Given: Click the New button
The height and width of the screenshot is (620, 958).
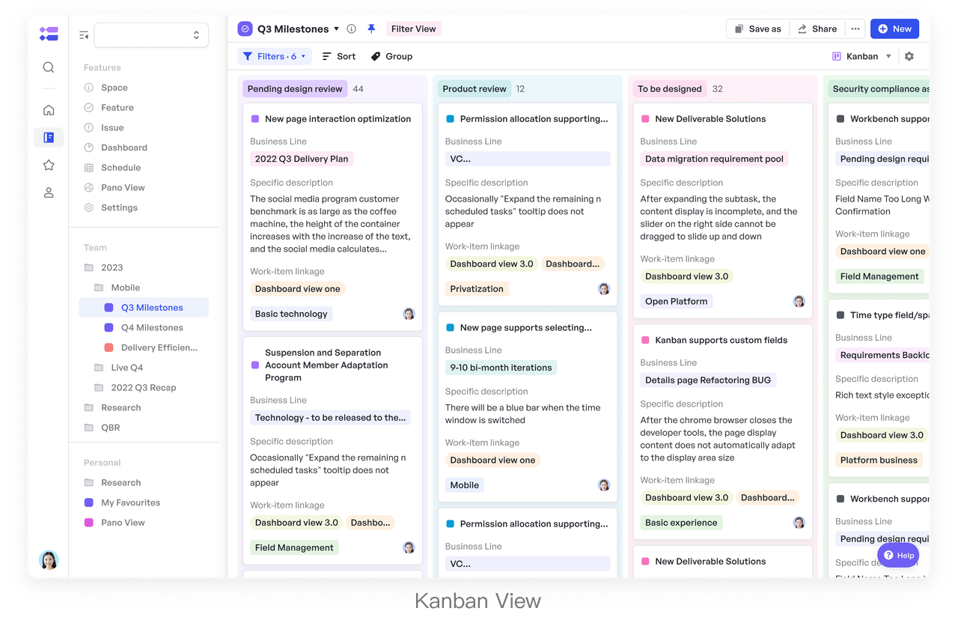Looking at the screenshot, I should click(x=894, y=28).
